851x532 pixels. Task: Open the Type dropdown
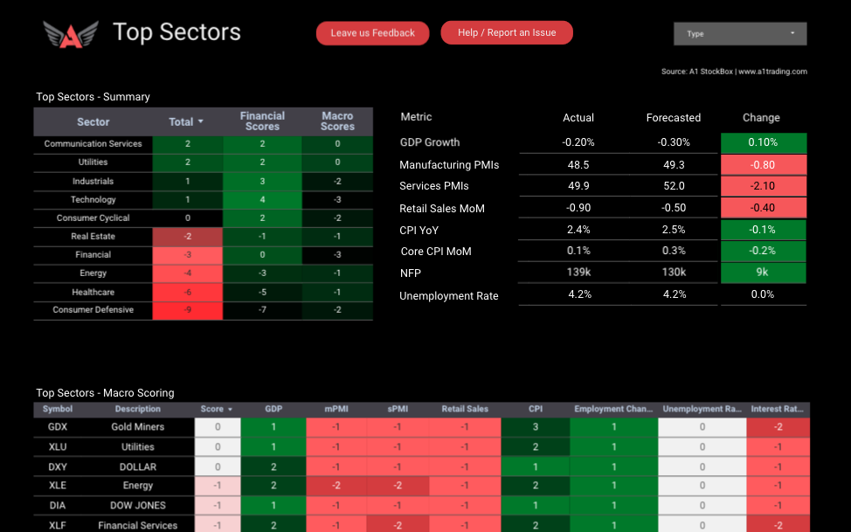(739, 34)
